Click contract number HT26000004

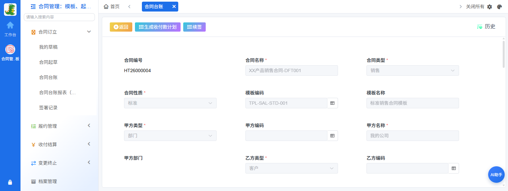click(x=137, y=70)
